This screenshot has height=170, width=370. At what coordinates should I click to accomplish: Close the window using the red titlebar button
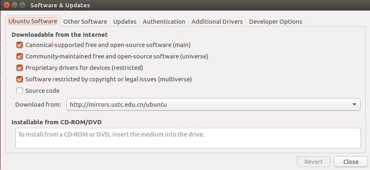(7, 6)
